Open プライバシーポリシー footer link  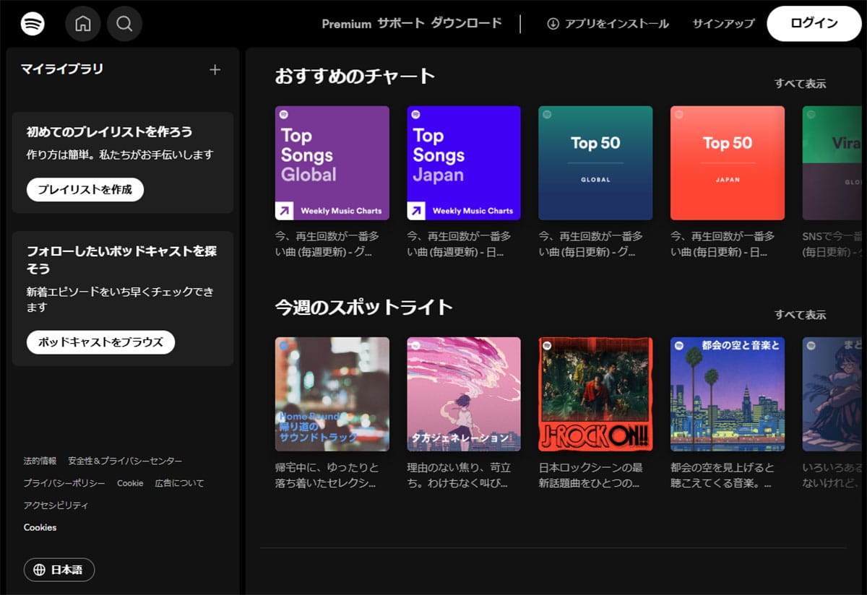coord(64,483)
